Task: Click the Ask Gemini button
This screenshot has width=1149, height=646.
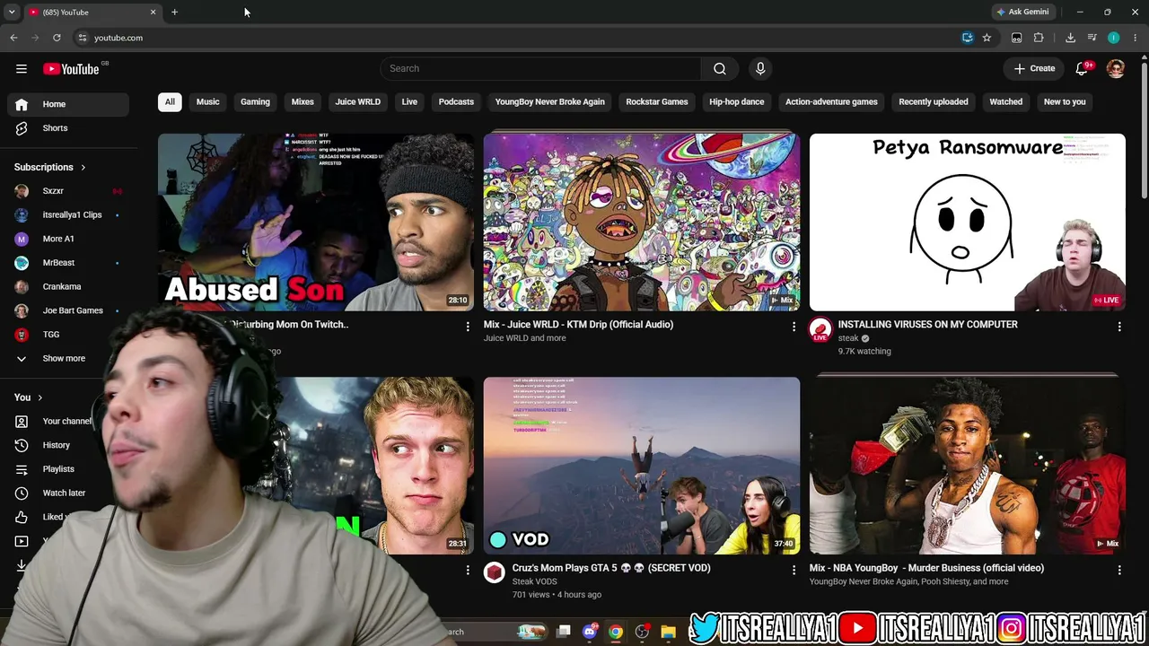Action: (x=1022, y=12)
